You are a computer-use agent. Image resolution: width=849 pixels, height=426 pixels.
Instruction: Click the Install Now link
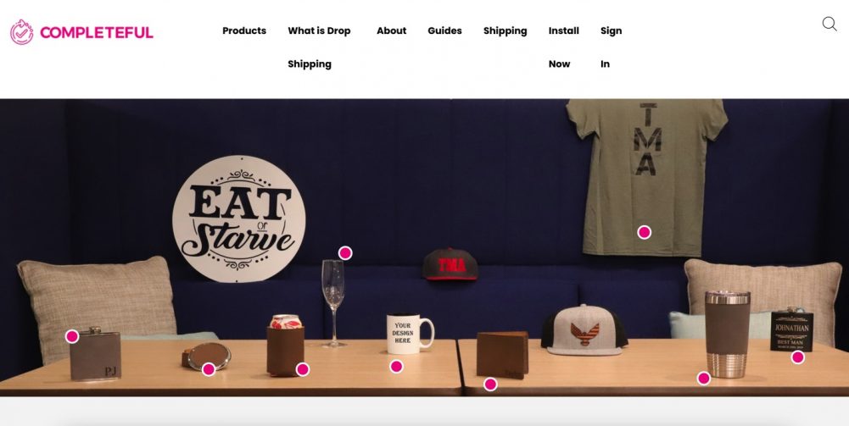coord(564,47)
